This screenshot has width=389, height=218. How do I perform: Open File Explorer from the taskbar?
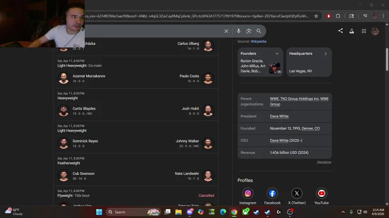point(178,212)
